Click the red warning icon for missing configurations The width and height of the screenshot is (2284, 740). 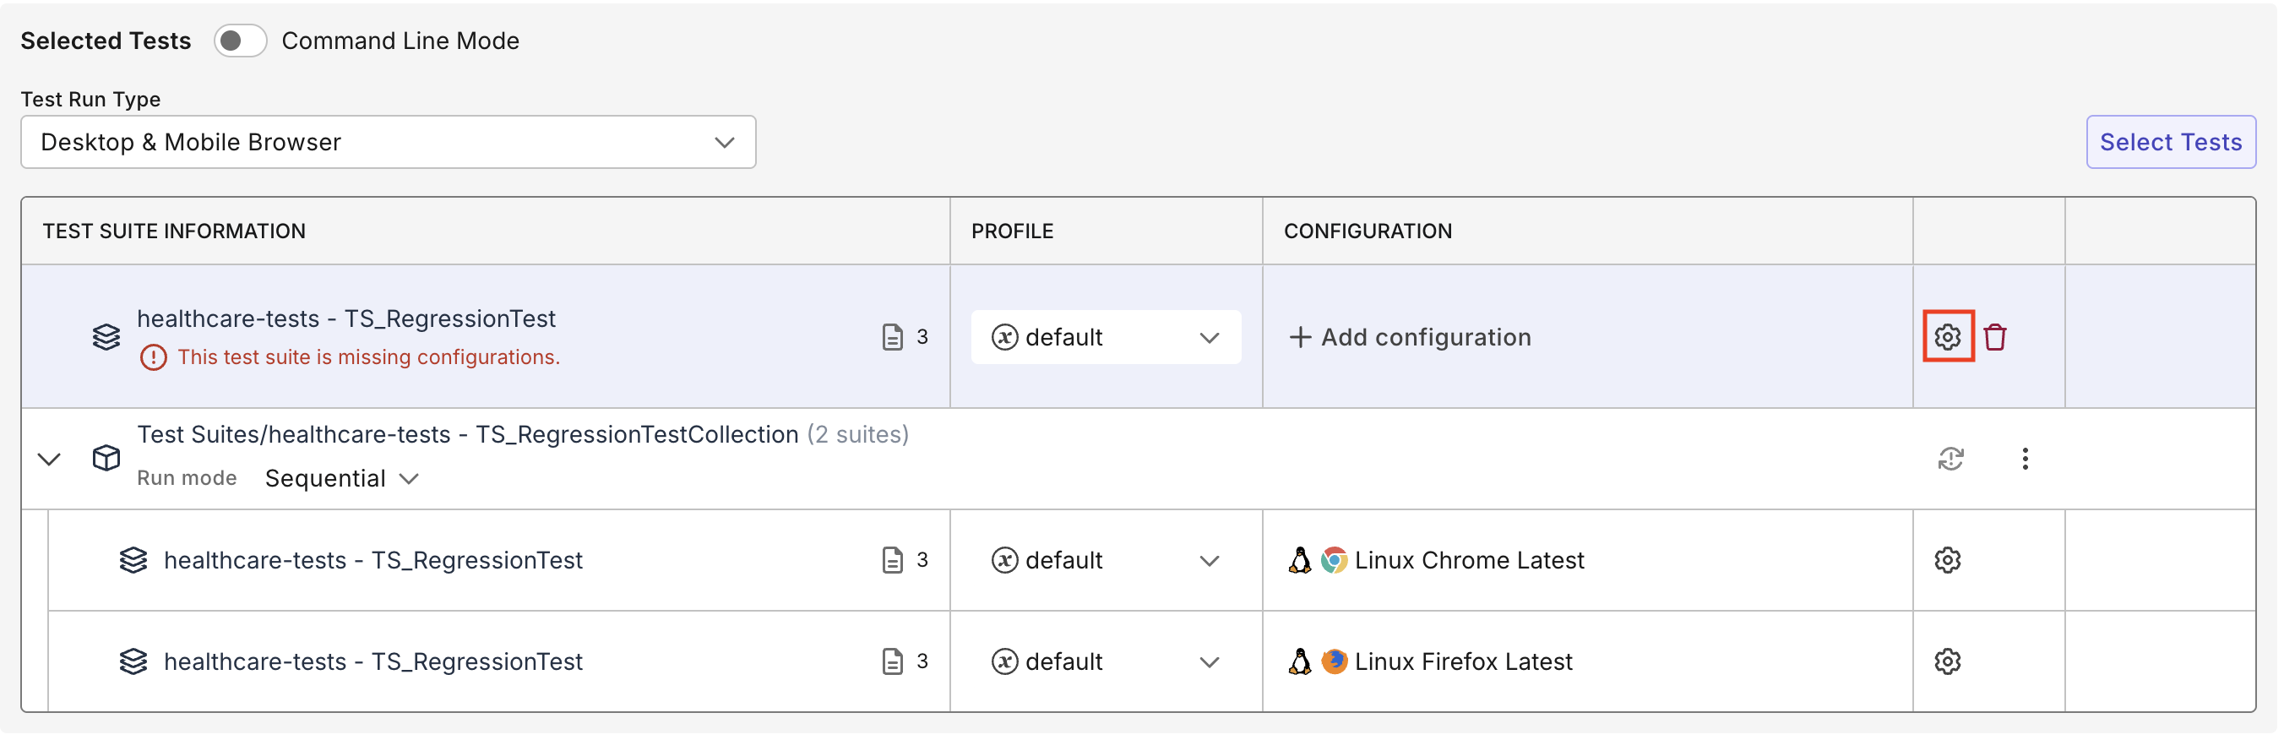coord(154,357)
